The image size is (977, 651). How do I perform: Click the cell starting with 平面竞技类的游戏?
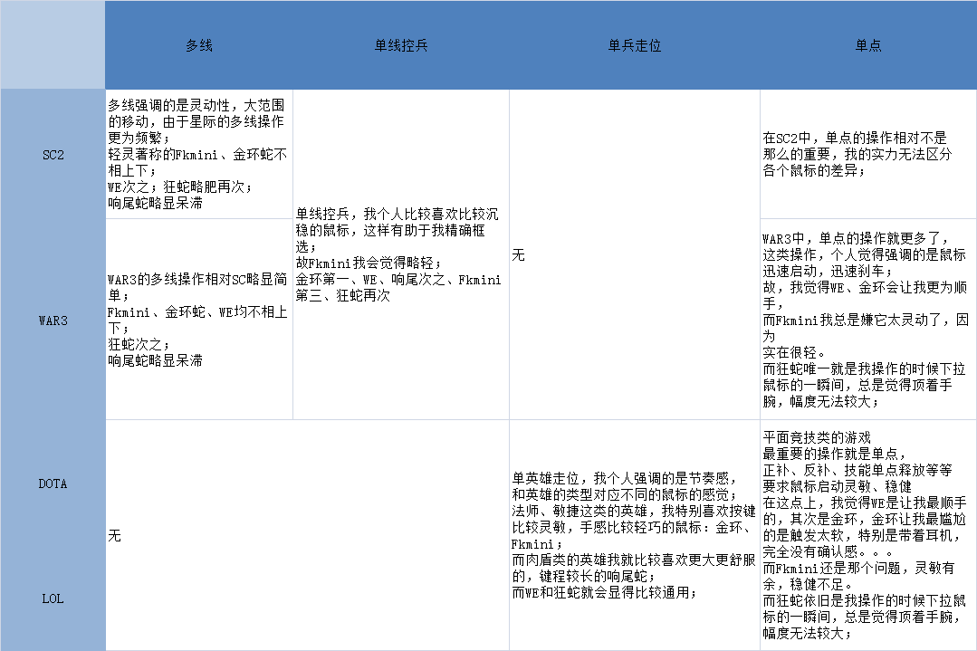(868, 535)
